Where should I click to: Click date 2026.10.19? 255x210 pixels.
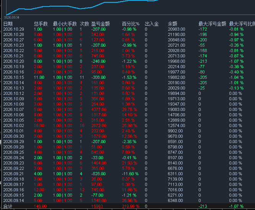pos(13,67)
